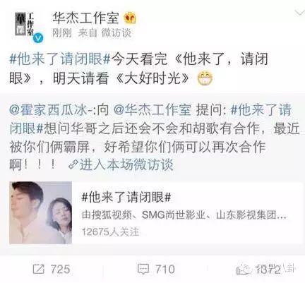The image size is (305, 283).
Task: Expand post options chevron at top right
Action: point(299,13)
